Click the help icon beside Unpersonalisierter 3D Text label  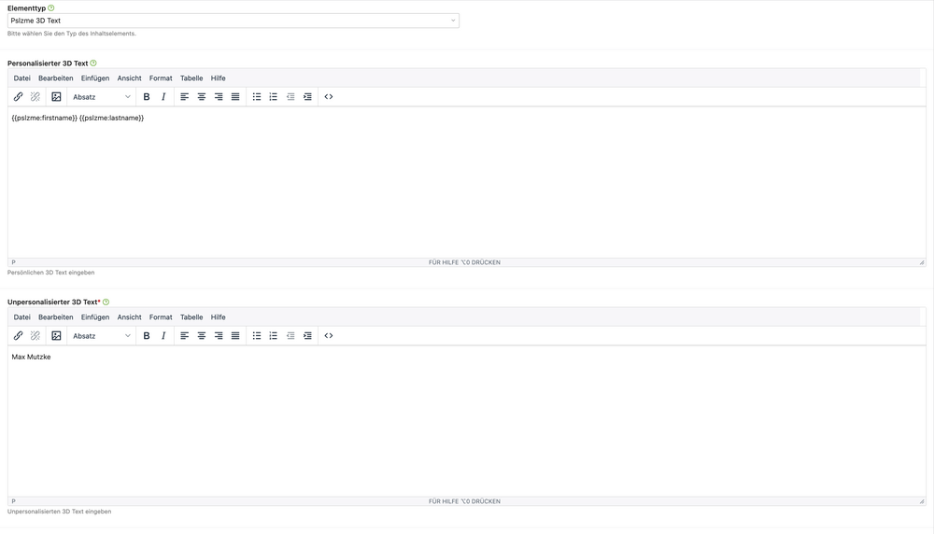106,302
